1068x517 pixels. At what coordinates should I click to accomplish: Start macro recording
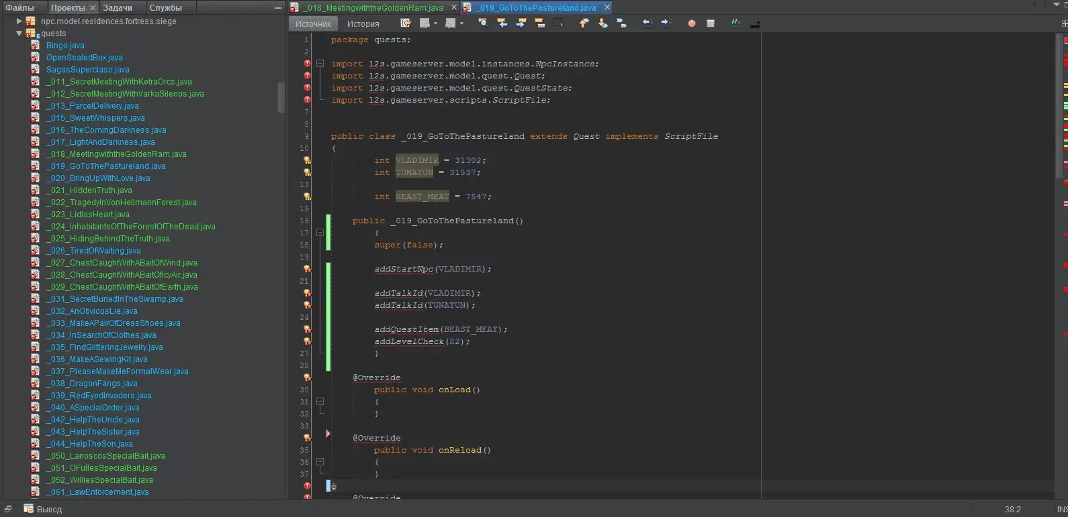click(691, 23)
